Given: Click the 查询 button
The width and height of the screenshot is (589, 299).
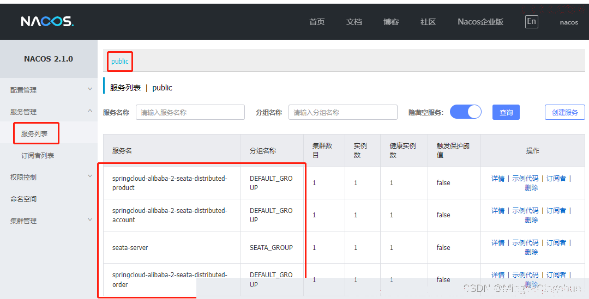Looking at the screenshot, I should (x=506, y=112).
